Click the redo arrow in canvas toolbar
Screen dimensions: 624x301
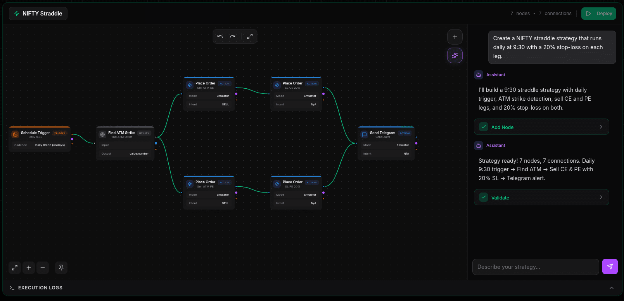[232, 36]
